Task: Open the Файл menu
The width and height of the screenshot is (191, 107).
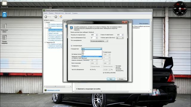Action: (45, 13)
